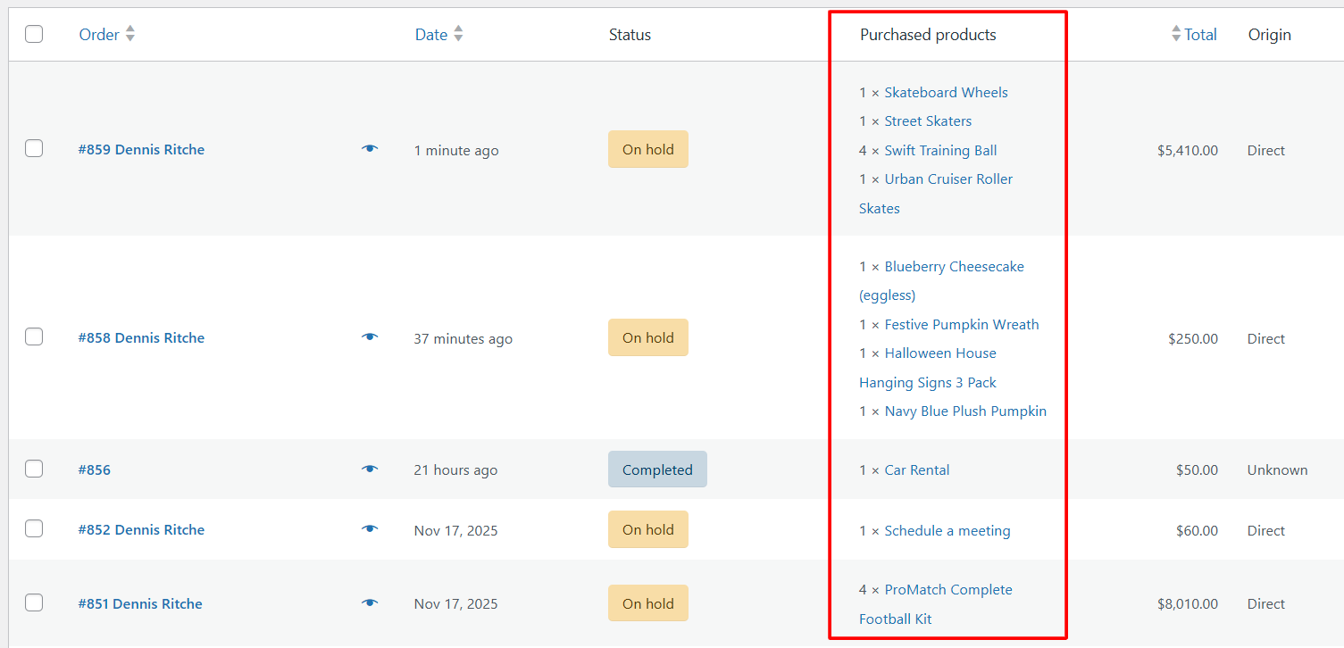
Task: Open order #859 Dennis Ritche
Action: (141, 150)
